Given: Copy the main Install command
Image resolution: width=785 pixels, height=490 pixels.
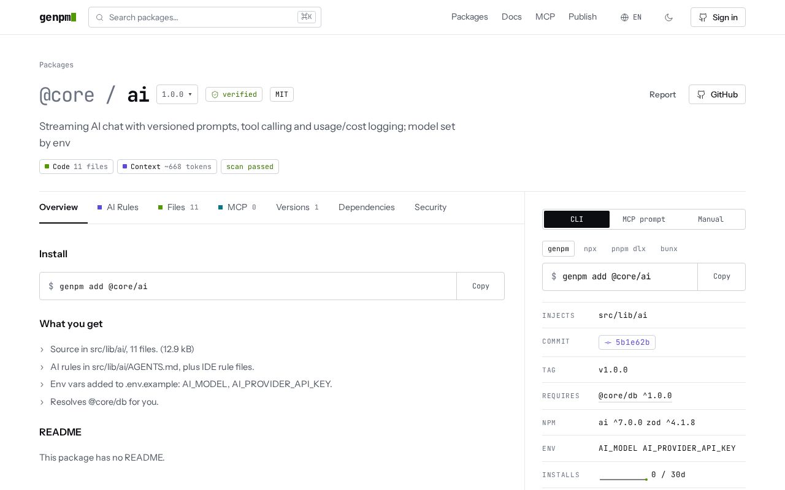Looking at the screenshot, I should 481,286.
